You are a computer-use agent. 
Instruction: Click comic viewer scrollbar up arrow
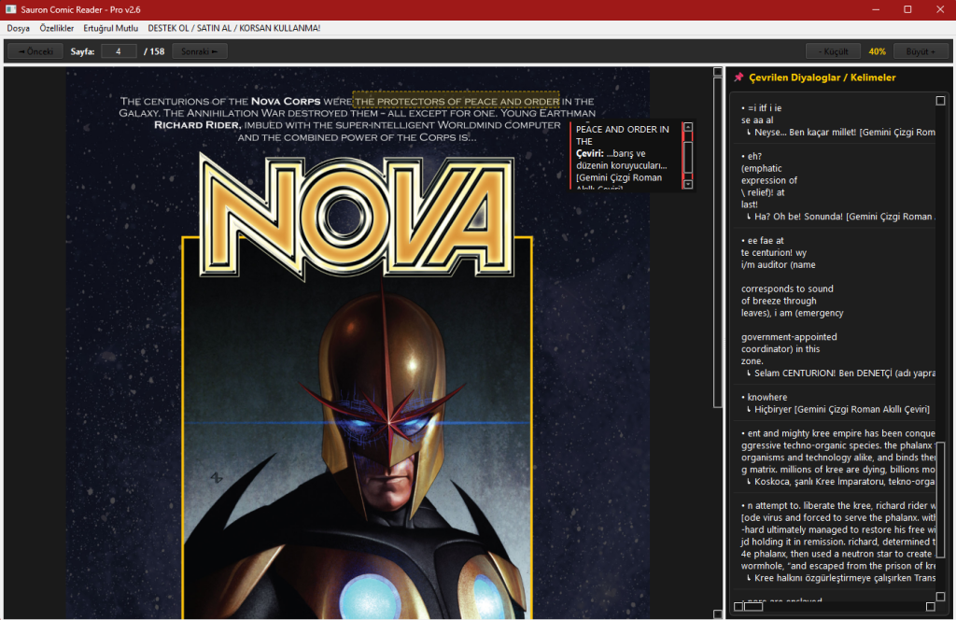718,72
